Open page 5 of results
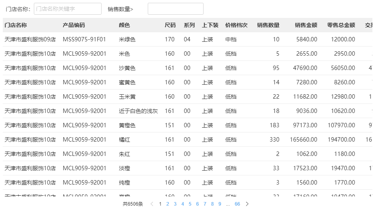This screenshot has width=376, height=210. click(x=190, y=204)
